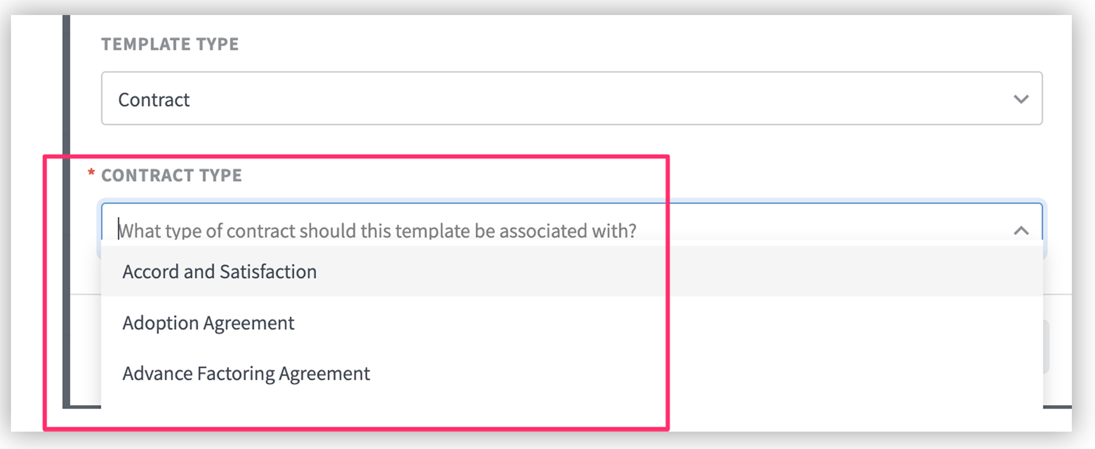Click the red required asterisk beside Contract Type
The image size is (1095, 449).
point(91,173)
